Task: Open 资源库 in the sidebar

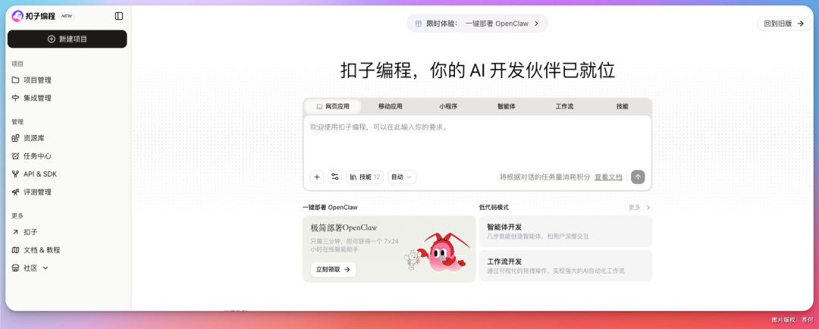Action: click(x=33, y=138)
